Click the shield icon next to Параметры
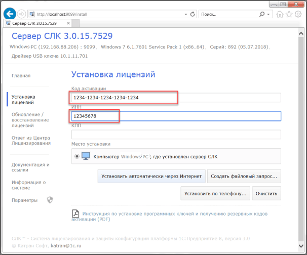Screen dimensions: 307x255 tap(50, 200)
